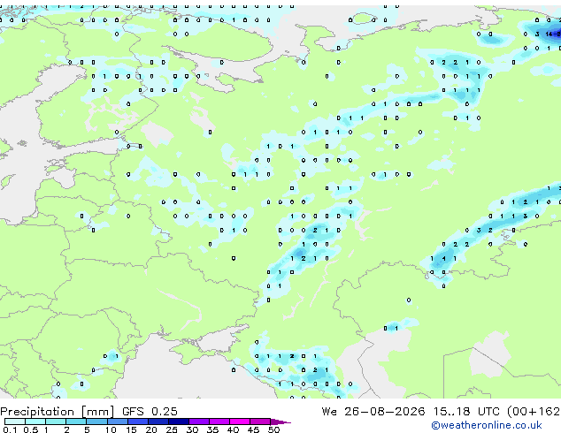Click the 35–40 mm violet legend swatch
561x433 pixels.
point(219,422)
